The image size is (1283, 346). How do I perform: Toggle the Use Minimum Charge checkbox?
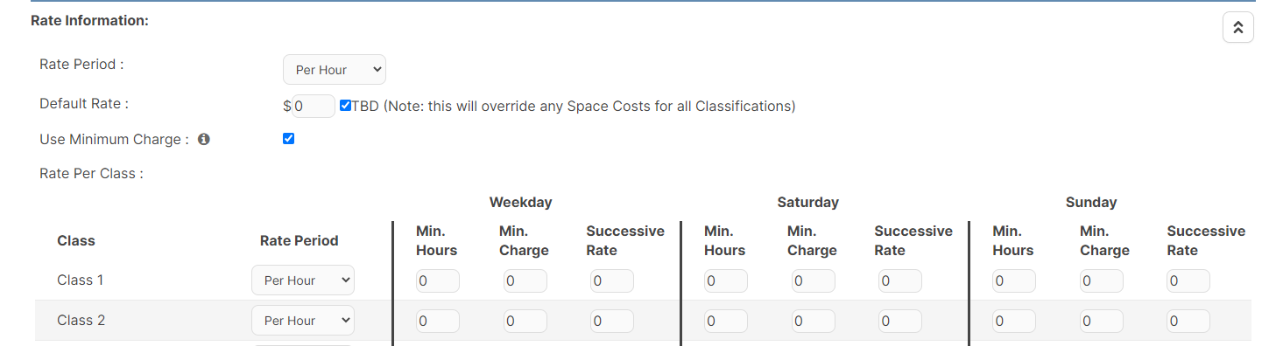click(288, 139)
